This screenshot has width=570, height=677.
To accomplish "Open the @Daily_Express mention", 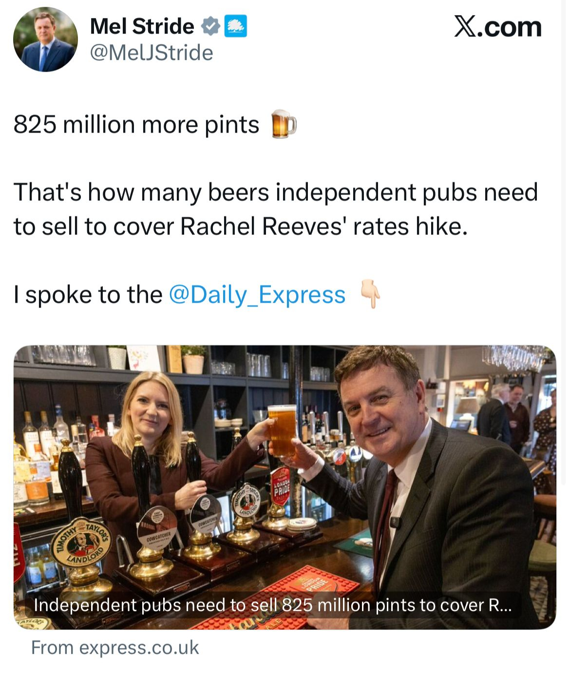I will pos(257,294).
